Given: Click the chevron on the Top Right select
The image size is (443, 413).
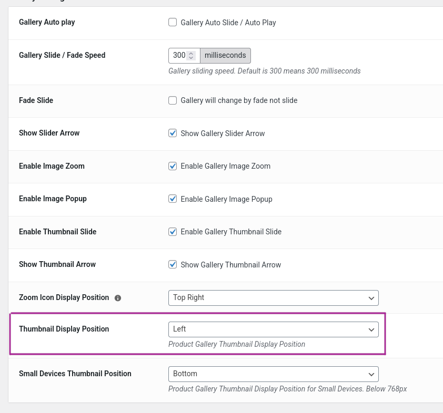Looking at the screenshot, I should [371, 298].
